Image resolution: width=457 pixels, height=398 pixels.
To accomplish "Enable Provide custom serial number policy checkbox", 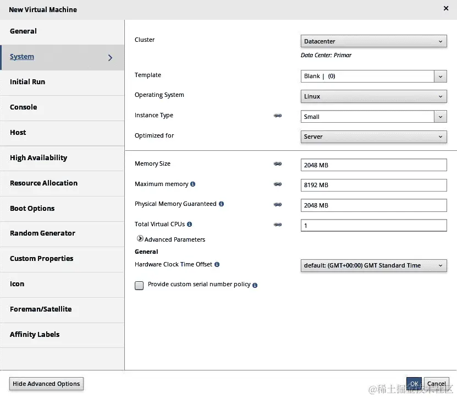I will coord(139,285).
